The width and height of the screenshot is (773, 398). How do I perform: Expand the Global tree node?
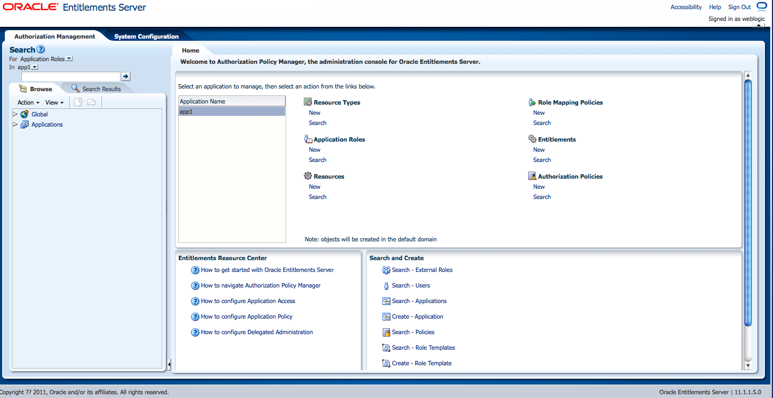coord(15,114)
